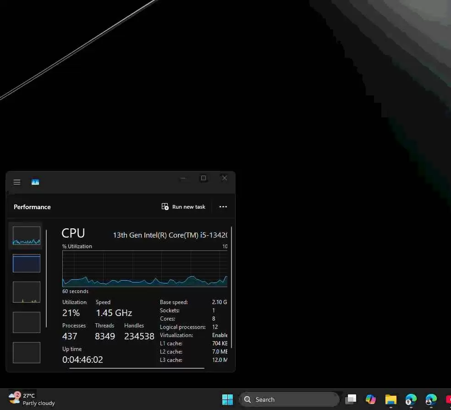This screenshot has width=451, height=410.
Task: Select the thumbnail with green spikes in sidebar
Action: tap(27, 292)
